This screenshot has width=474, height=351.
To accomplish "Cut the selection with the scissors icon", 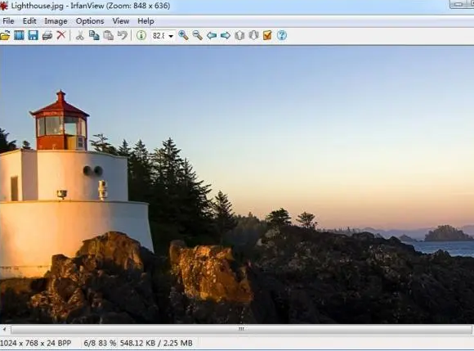I will (80, 35).
